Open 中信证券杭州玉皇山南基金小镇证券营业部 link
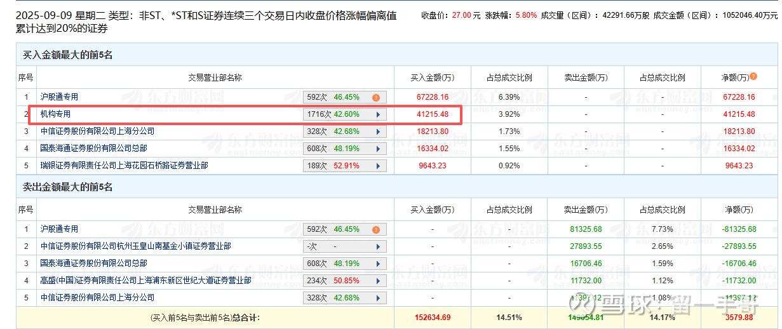 point(135,246)
